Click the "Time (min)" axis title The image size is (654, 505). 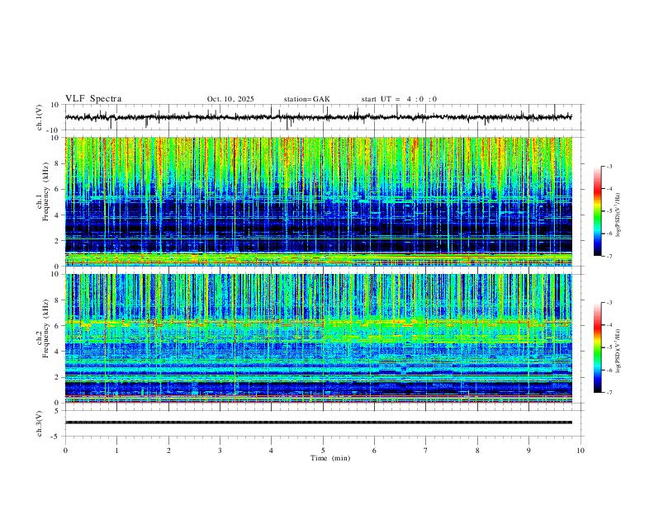click(x=330, y=458)
